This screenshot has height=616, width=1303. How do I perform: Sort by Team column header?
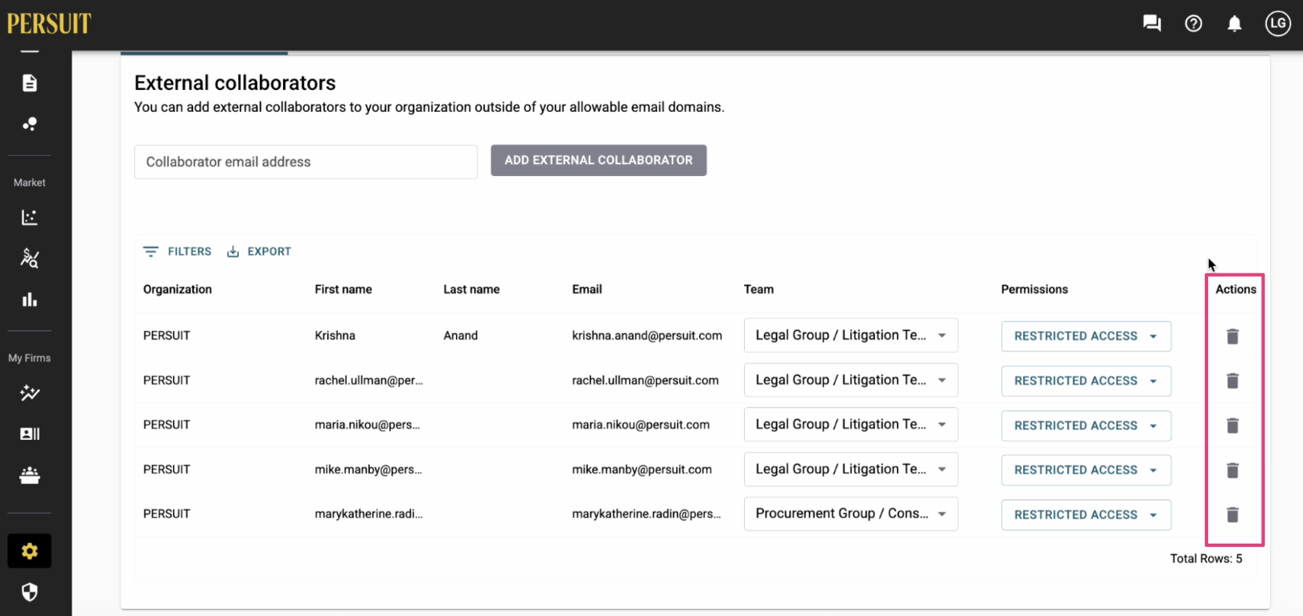(x=758, y=290)
